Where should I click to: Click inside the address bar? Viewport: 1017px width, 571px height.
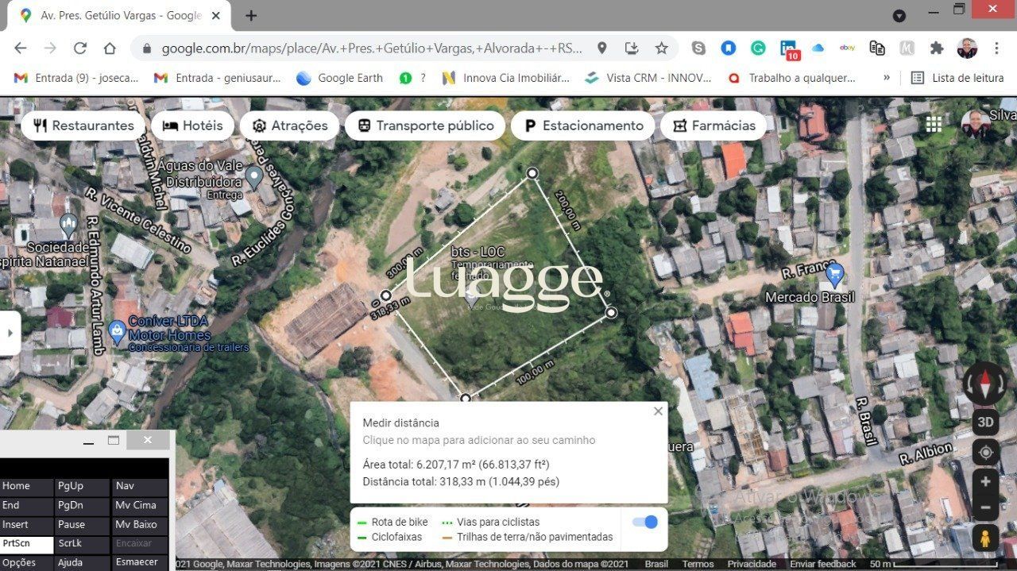pos(358,48)
